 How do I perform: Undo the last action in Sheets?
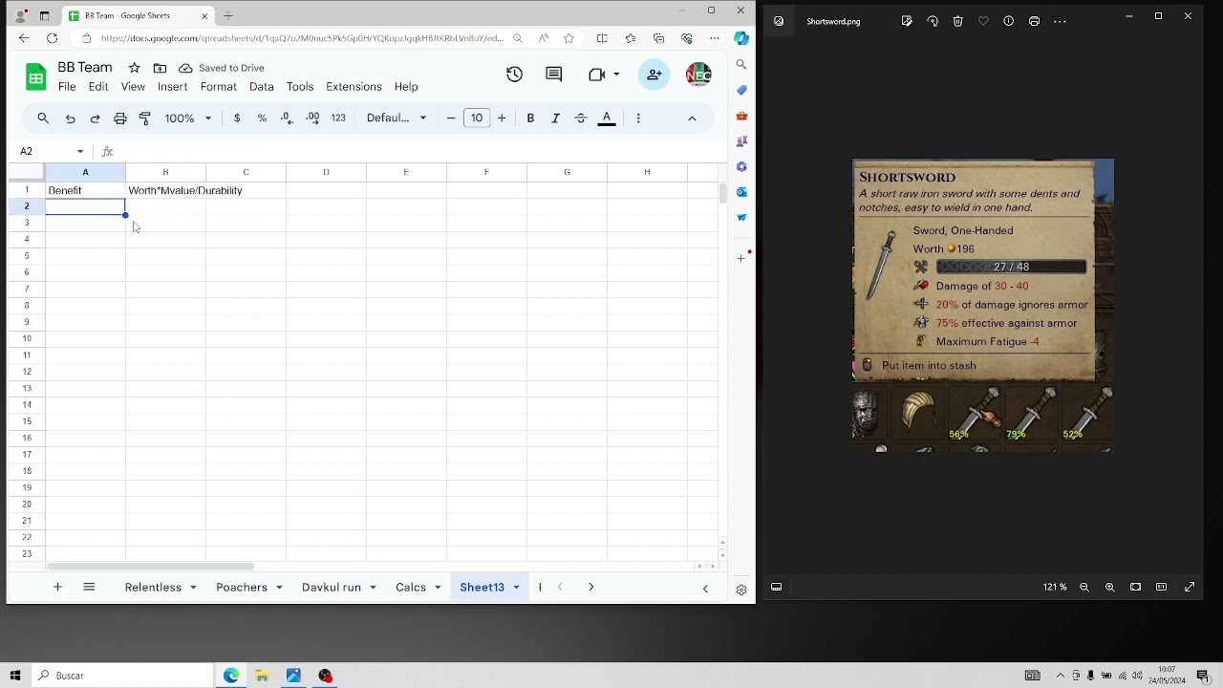click(70, 118)
